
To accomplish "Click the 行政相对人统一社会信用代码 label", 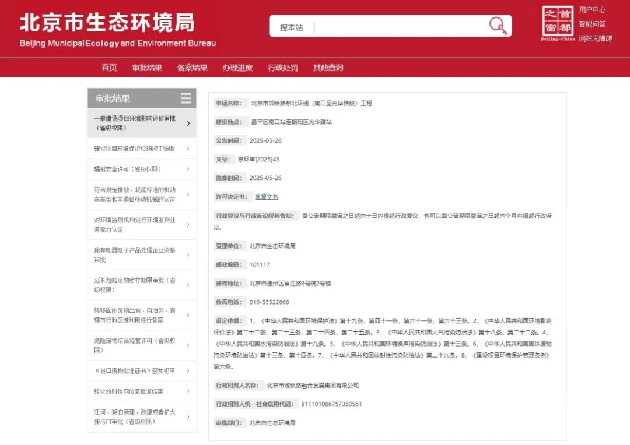I will click(255, 404).
